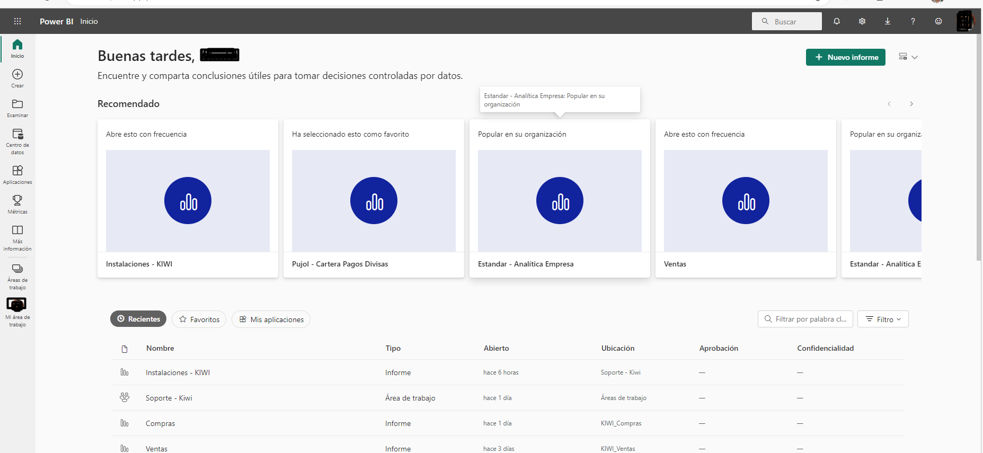Open Áreas de trabajo in sidebar
Image resolution: width=983 pixels, height=453 pixels.
[x=17, y=277]
